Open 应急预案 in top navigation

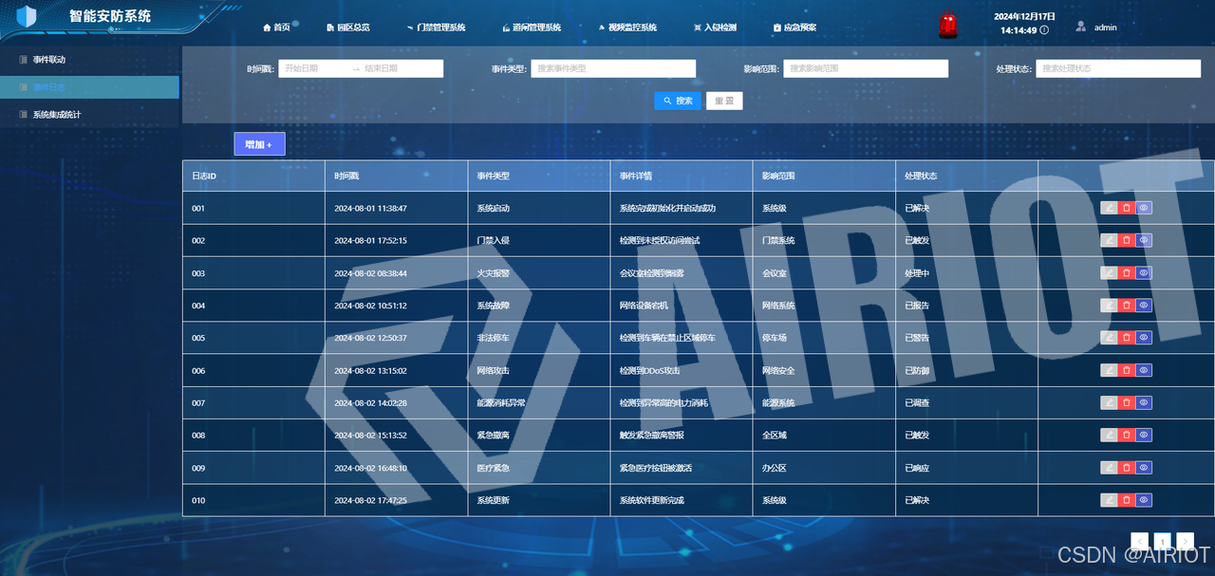click(794, 28)
